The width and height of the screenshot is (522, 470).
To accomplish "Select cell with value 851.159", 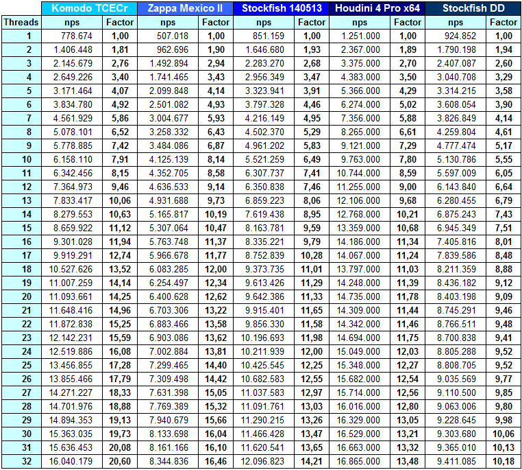I will click(264, 36).
